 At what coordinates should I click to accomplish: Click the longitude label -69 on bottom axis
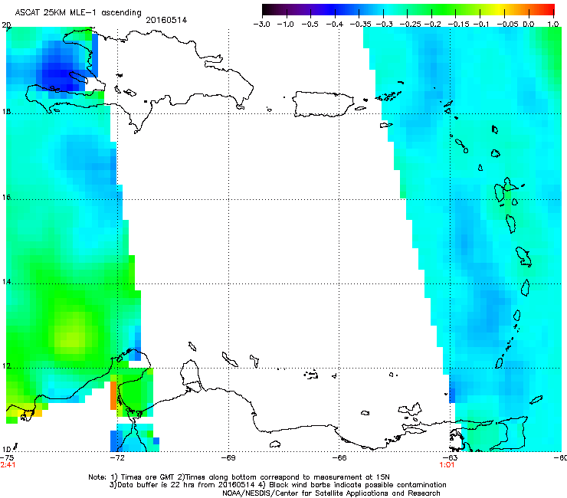[x=228, y=458]
